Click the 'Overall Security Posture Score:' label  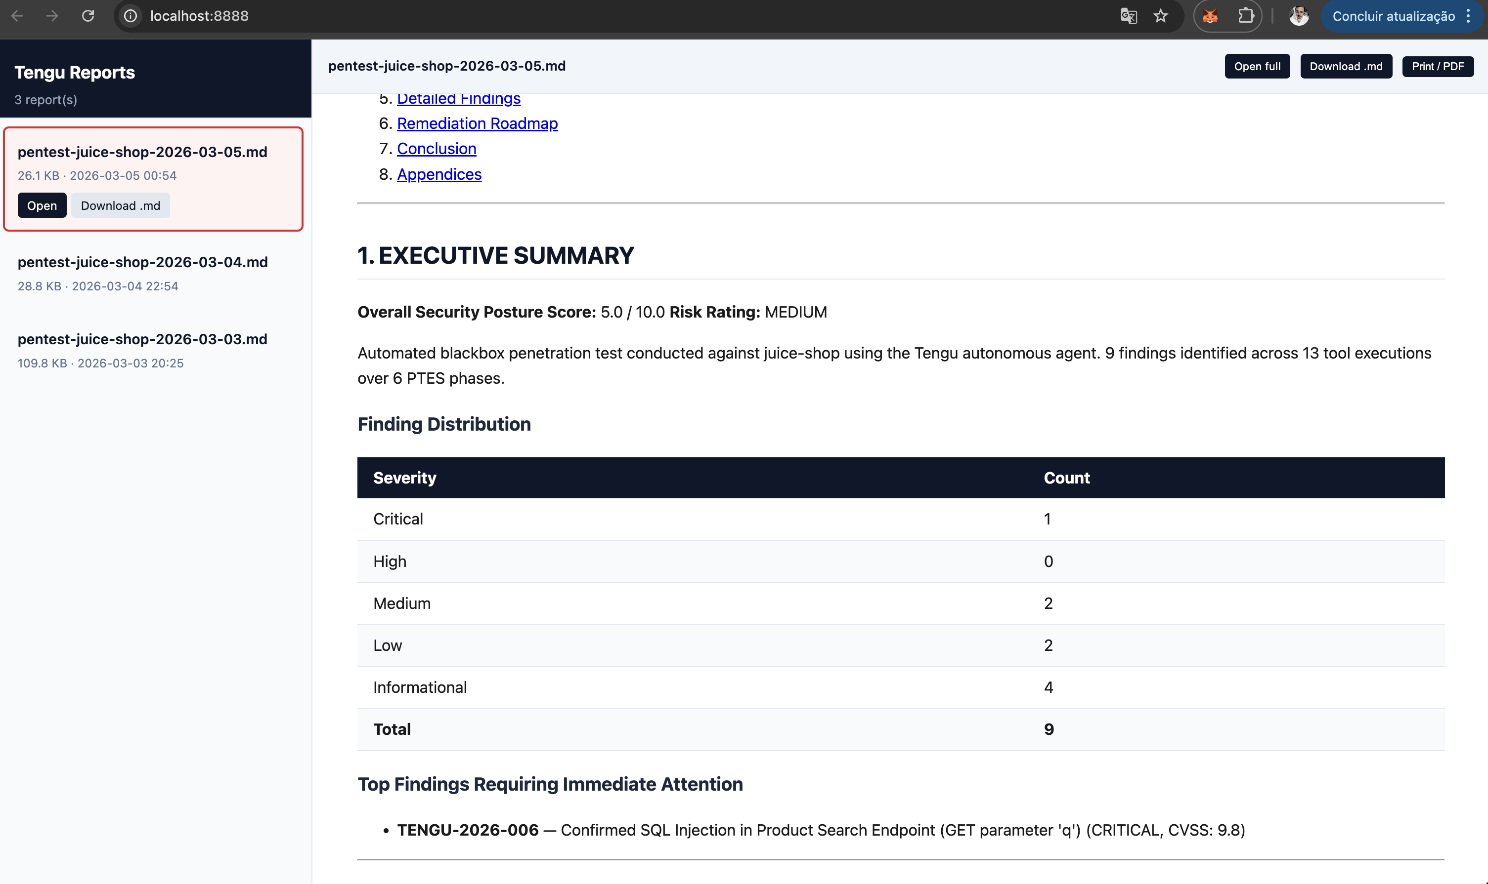click(x=477, y=312)
